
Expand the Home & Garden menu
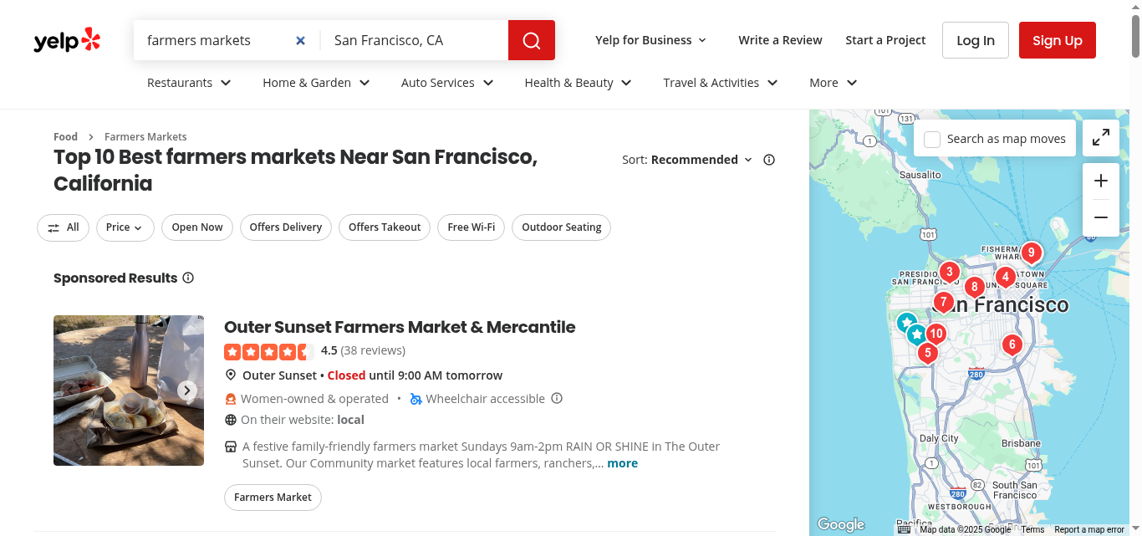pos(316,83)
